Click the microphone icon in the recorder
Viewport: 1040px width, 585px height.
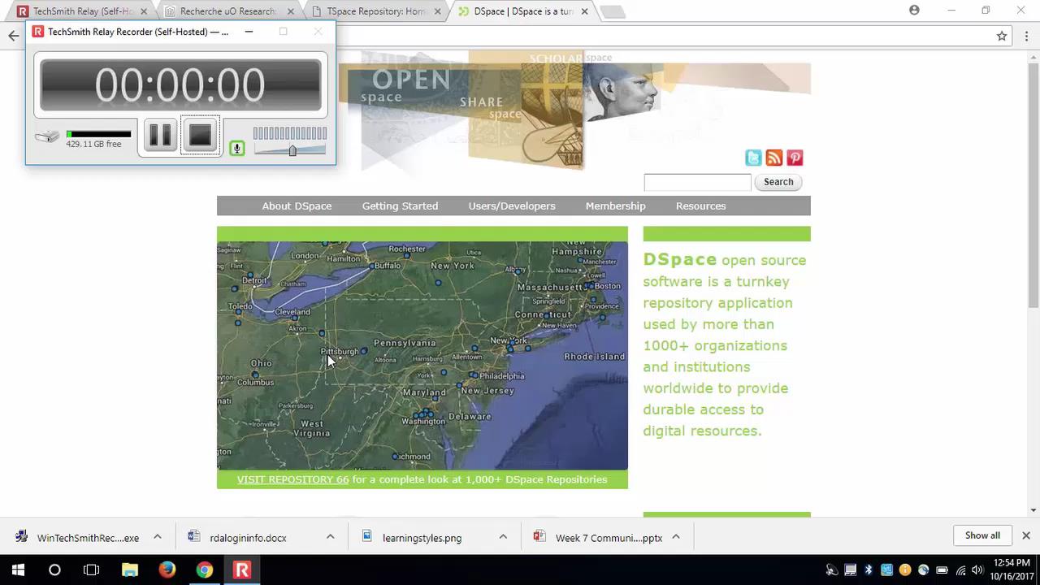tap(236, 148)
